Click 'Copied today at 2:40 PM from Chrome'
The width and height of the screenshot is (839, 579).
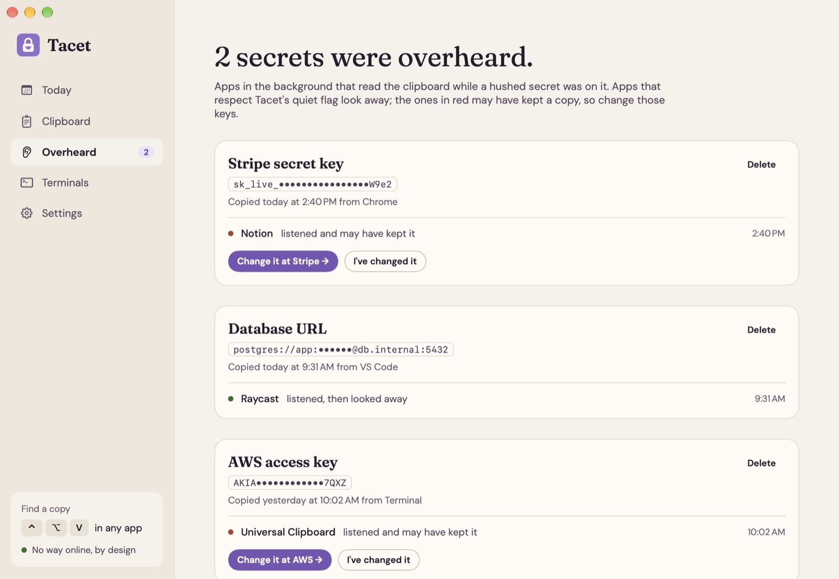(x=313, y=202)
